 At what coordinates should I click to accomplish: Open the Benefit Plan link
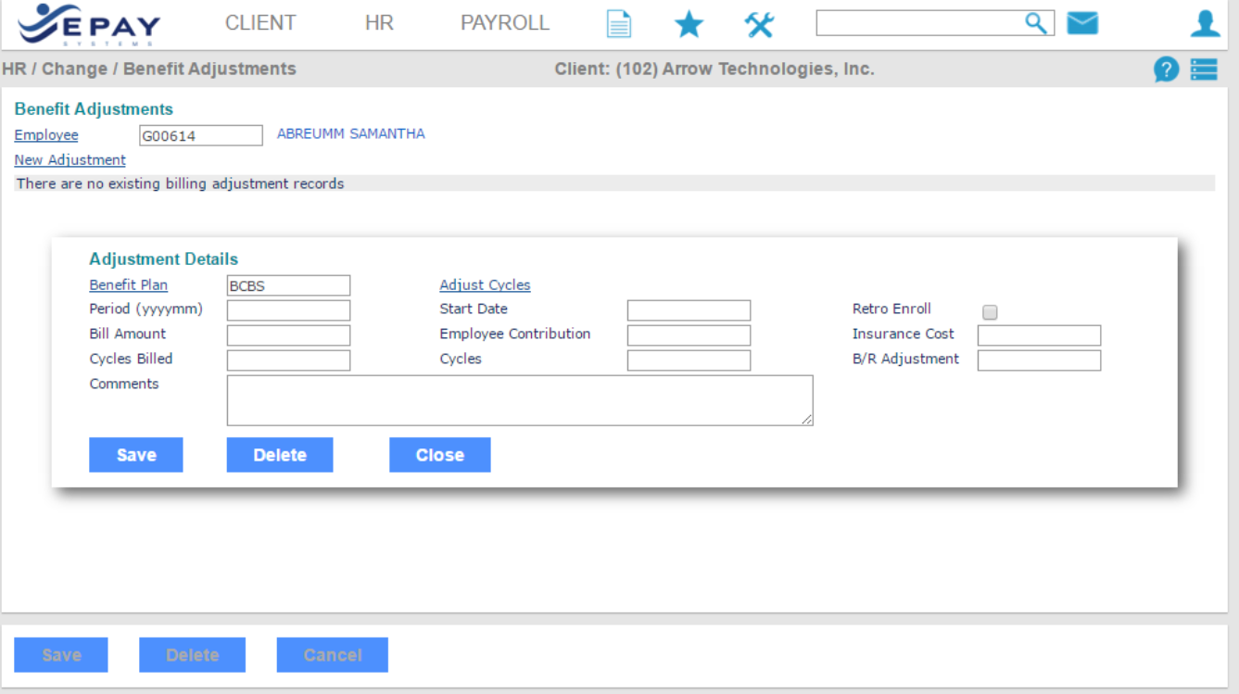tap(128, 284)
